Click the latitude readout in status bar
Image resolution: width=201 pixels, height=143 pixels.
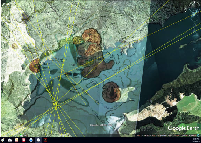(x=144, y=135)
